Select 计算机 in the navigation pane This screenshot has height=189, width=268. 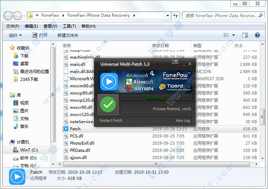tap(20, 142)
